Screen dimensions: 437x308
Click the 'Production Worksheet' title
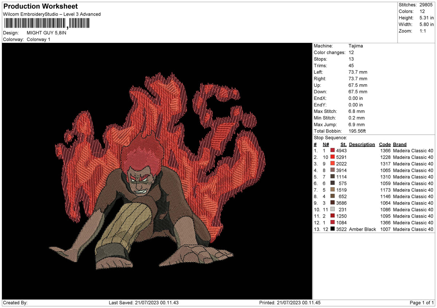40,7
